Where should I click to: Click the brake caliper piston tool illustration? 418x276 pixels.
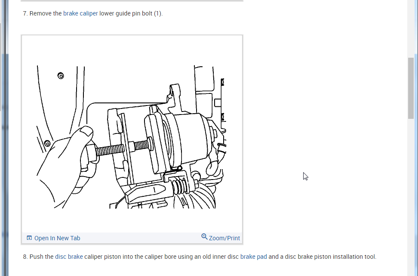(132, 137)
